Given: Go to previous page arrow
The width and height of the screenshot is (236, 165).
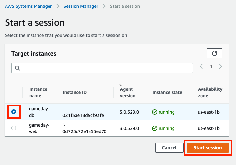Looking at the screenshot, I should pyautogui.click(x=201, y=66).
